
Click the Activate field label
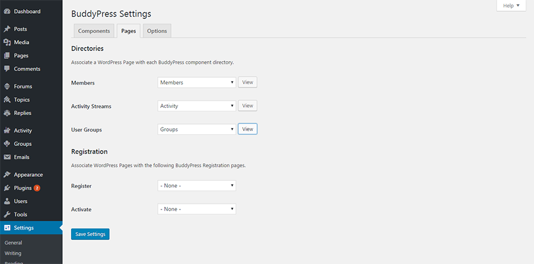coord(81,209)
